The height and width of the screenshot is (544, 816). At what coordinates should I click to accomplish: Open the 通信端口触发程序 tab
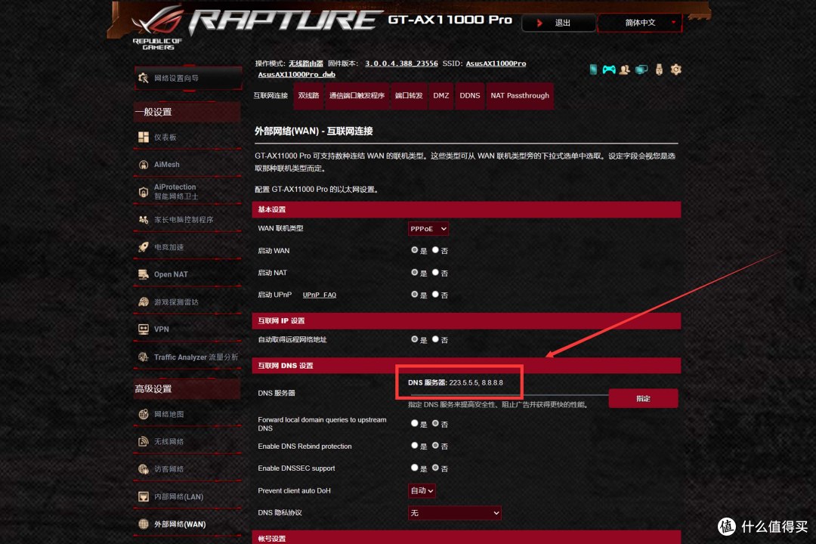357,96
